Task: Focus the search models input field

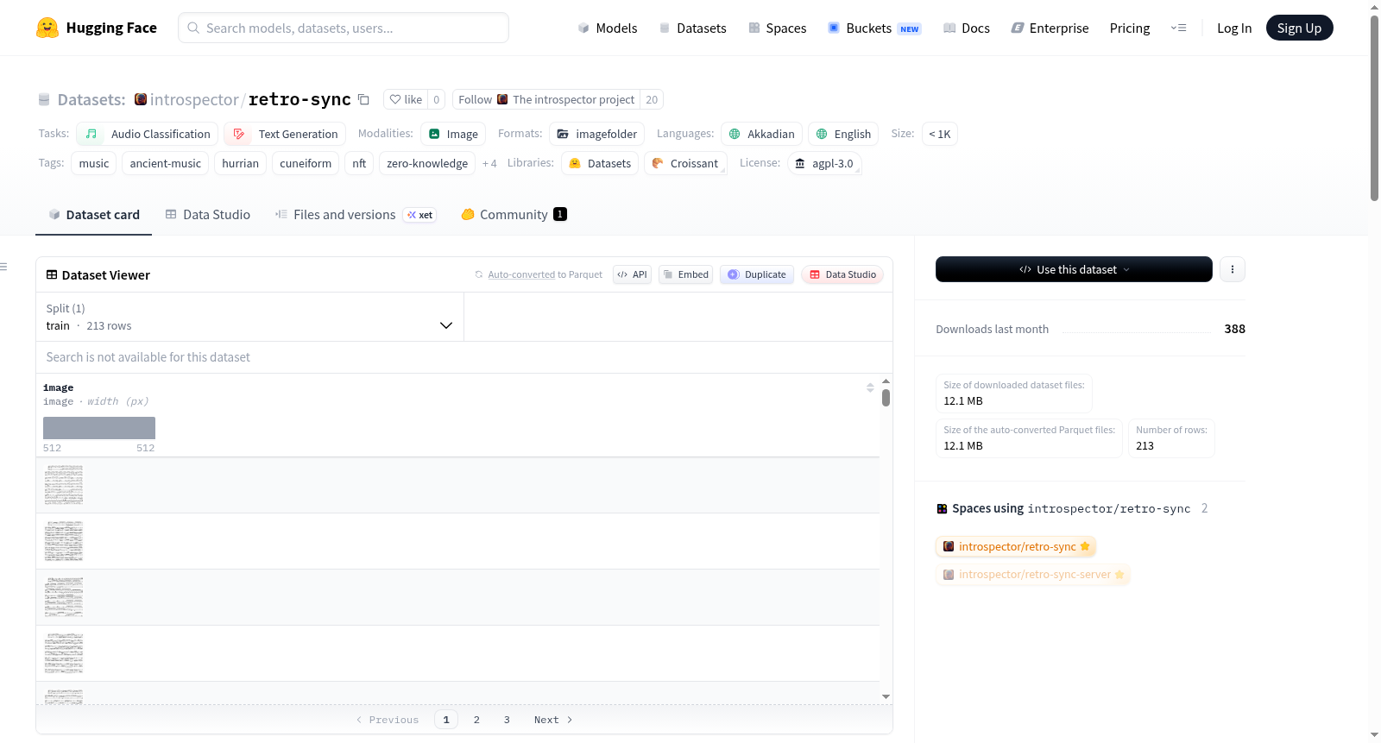Action: [x=344, y=28]
